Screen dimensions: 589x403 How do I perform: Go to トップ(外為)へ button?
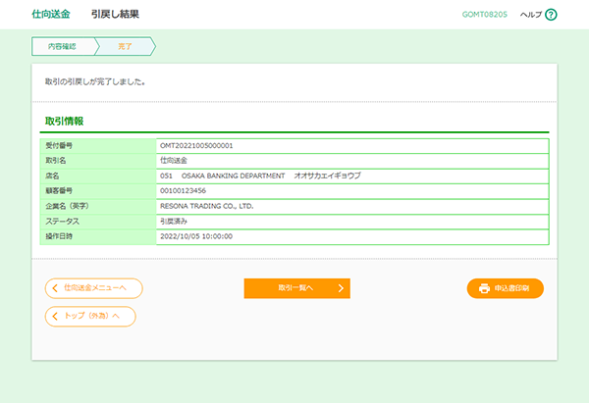click(x=90, y=317)
